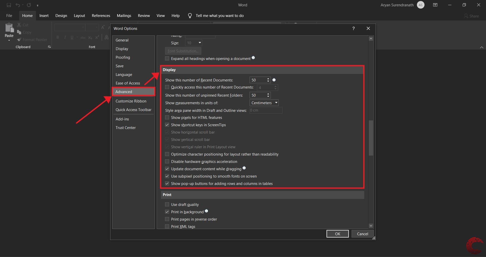Screen dimensions: 486x257
Task: Click the Copy icon in the Clipboard group
Action: 19,32
